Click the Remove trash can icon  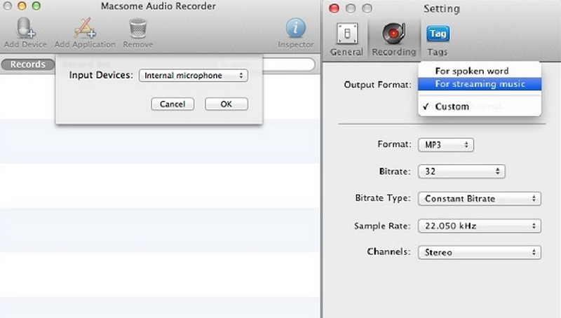click(x=137, y=29)
